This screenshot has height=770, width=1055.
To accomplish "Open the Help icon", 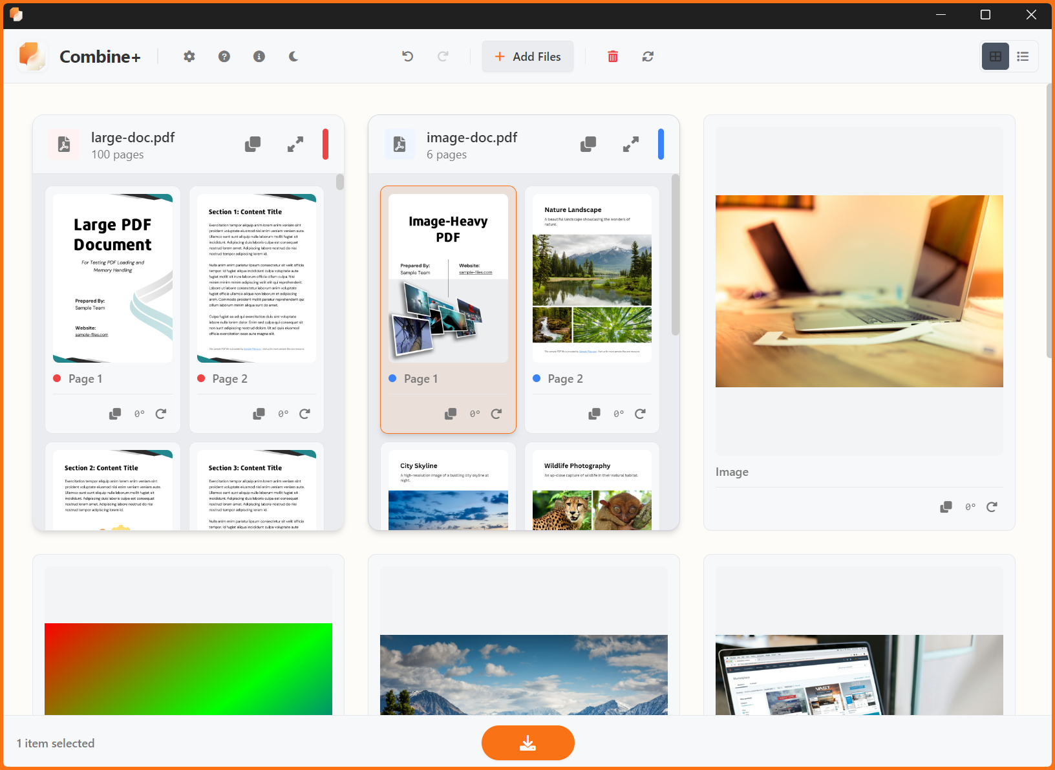I will pyautogui.click(x=224, y=56).
